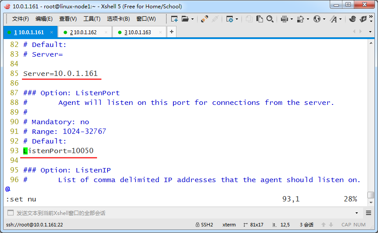Open the 窗口(W) menu
Viewport: 378px width, 233px height.
(x=146, y=19)
